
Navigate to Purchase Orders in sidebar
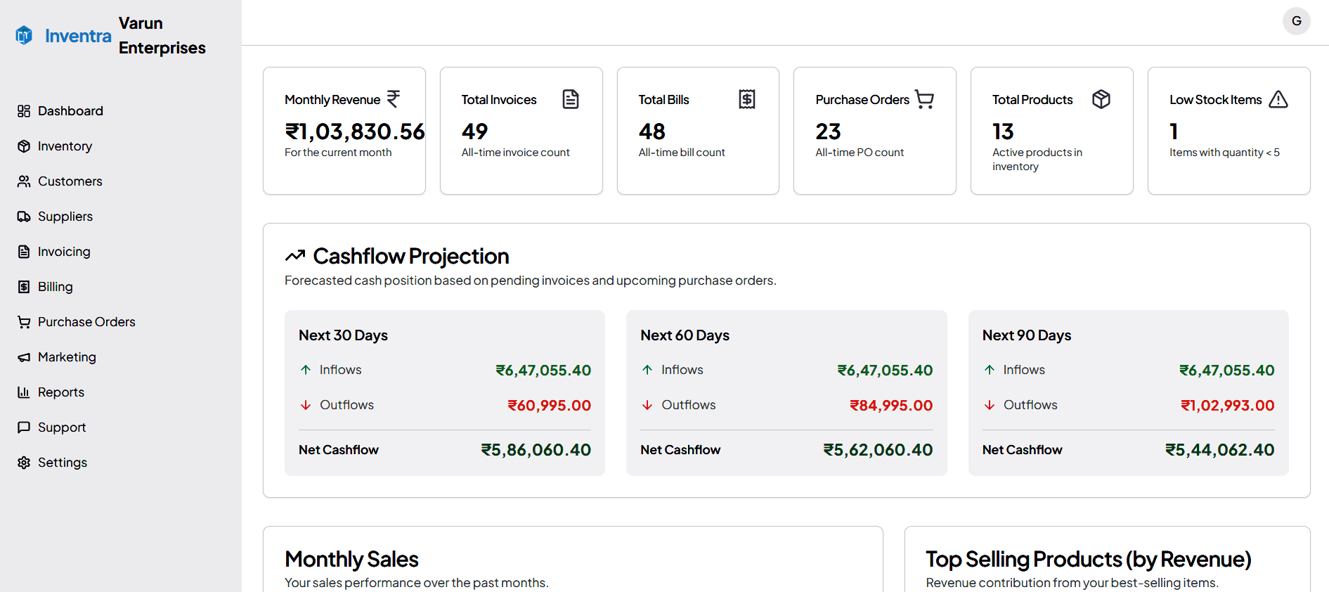[x=86, y=322]
